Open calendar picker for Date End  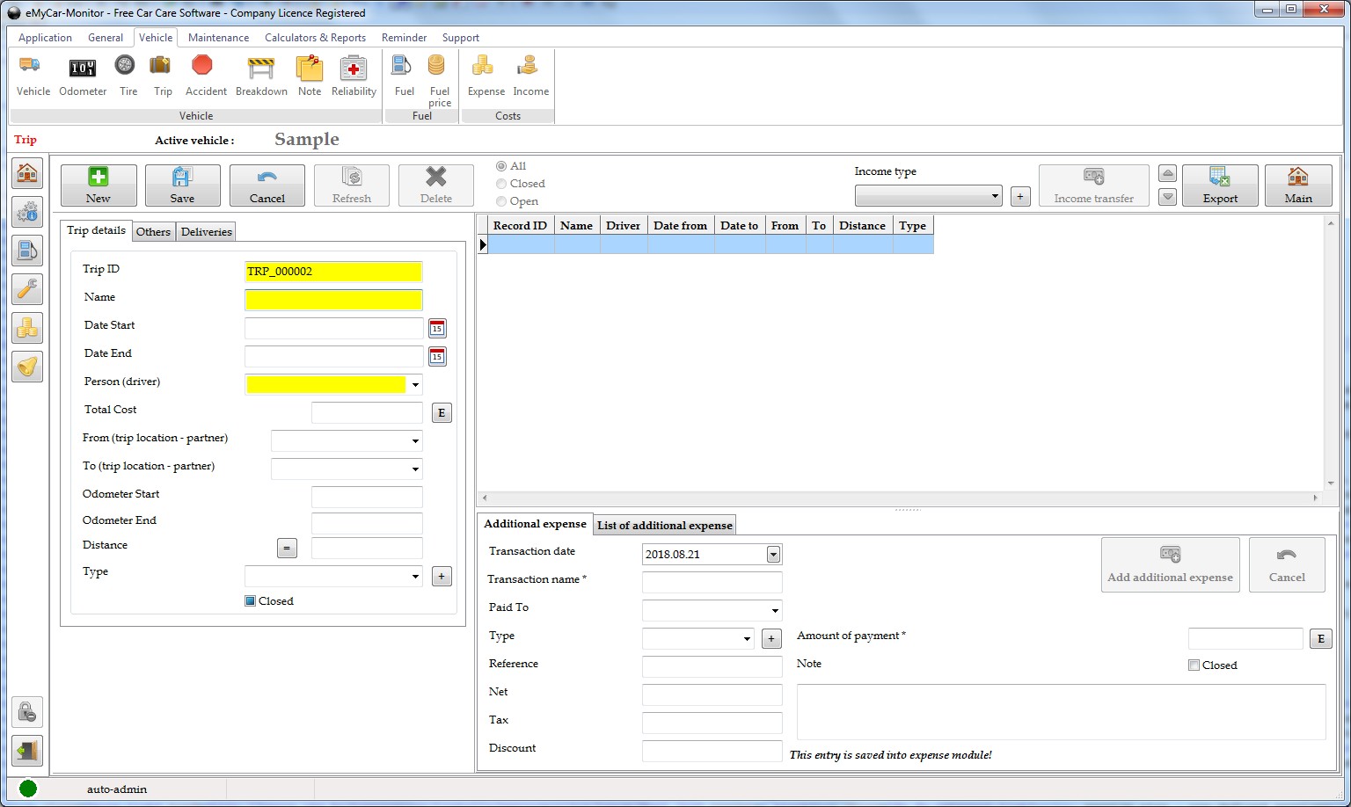coord(437,356)
